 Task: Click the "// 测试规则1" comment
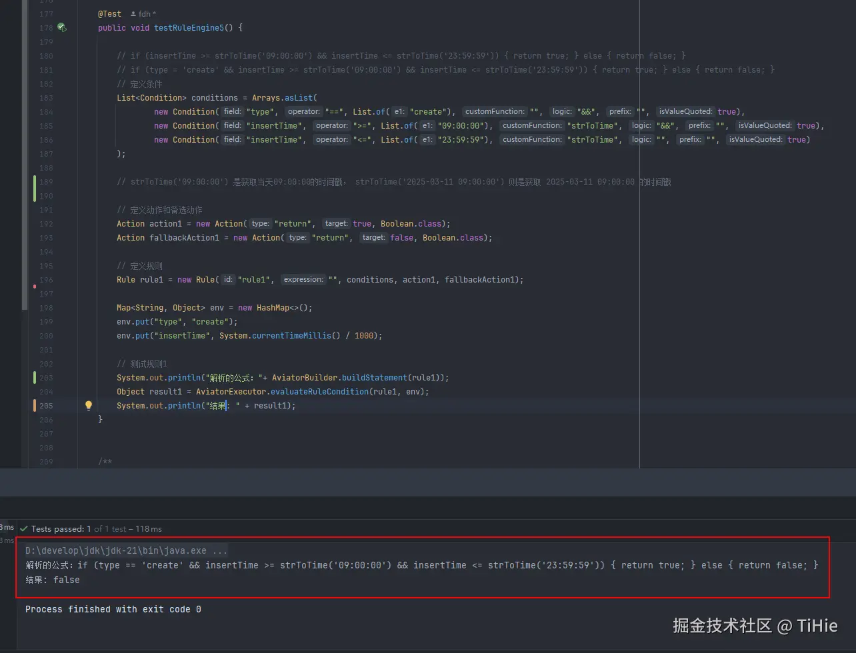(x=142, y=363)
